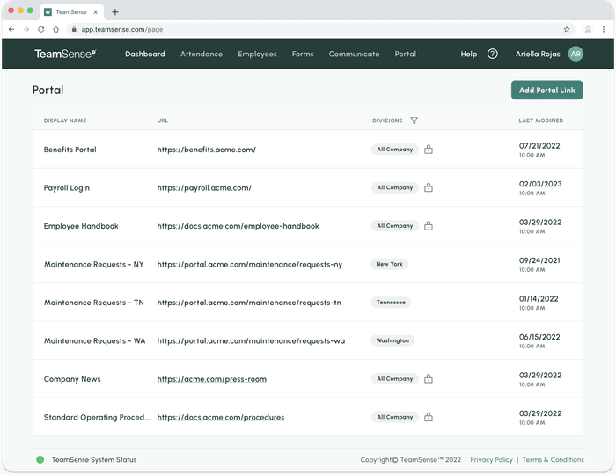The height and width of the screenshot is (475, 616).
Task: Select the Payroll Login display name
Action: pyautogui.click(x=67, y=188)
